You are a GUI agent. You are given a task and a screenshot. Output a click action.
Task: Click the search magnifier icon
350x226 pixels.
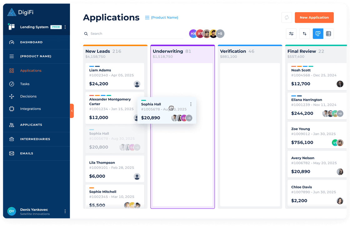pyautogui.click(x=86, y=33)
